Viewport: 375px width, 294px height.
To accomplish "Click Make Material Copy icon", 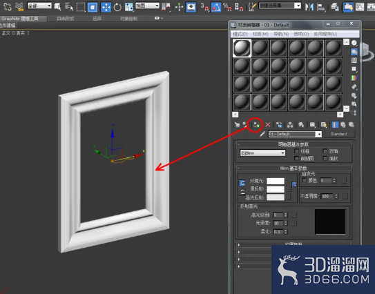I will tap(279, 124).
